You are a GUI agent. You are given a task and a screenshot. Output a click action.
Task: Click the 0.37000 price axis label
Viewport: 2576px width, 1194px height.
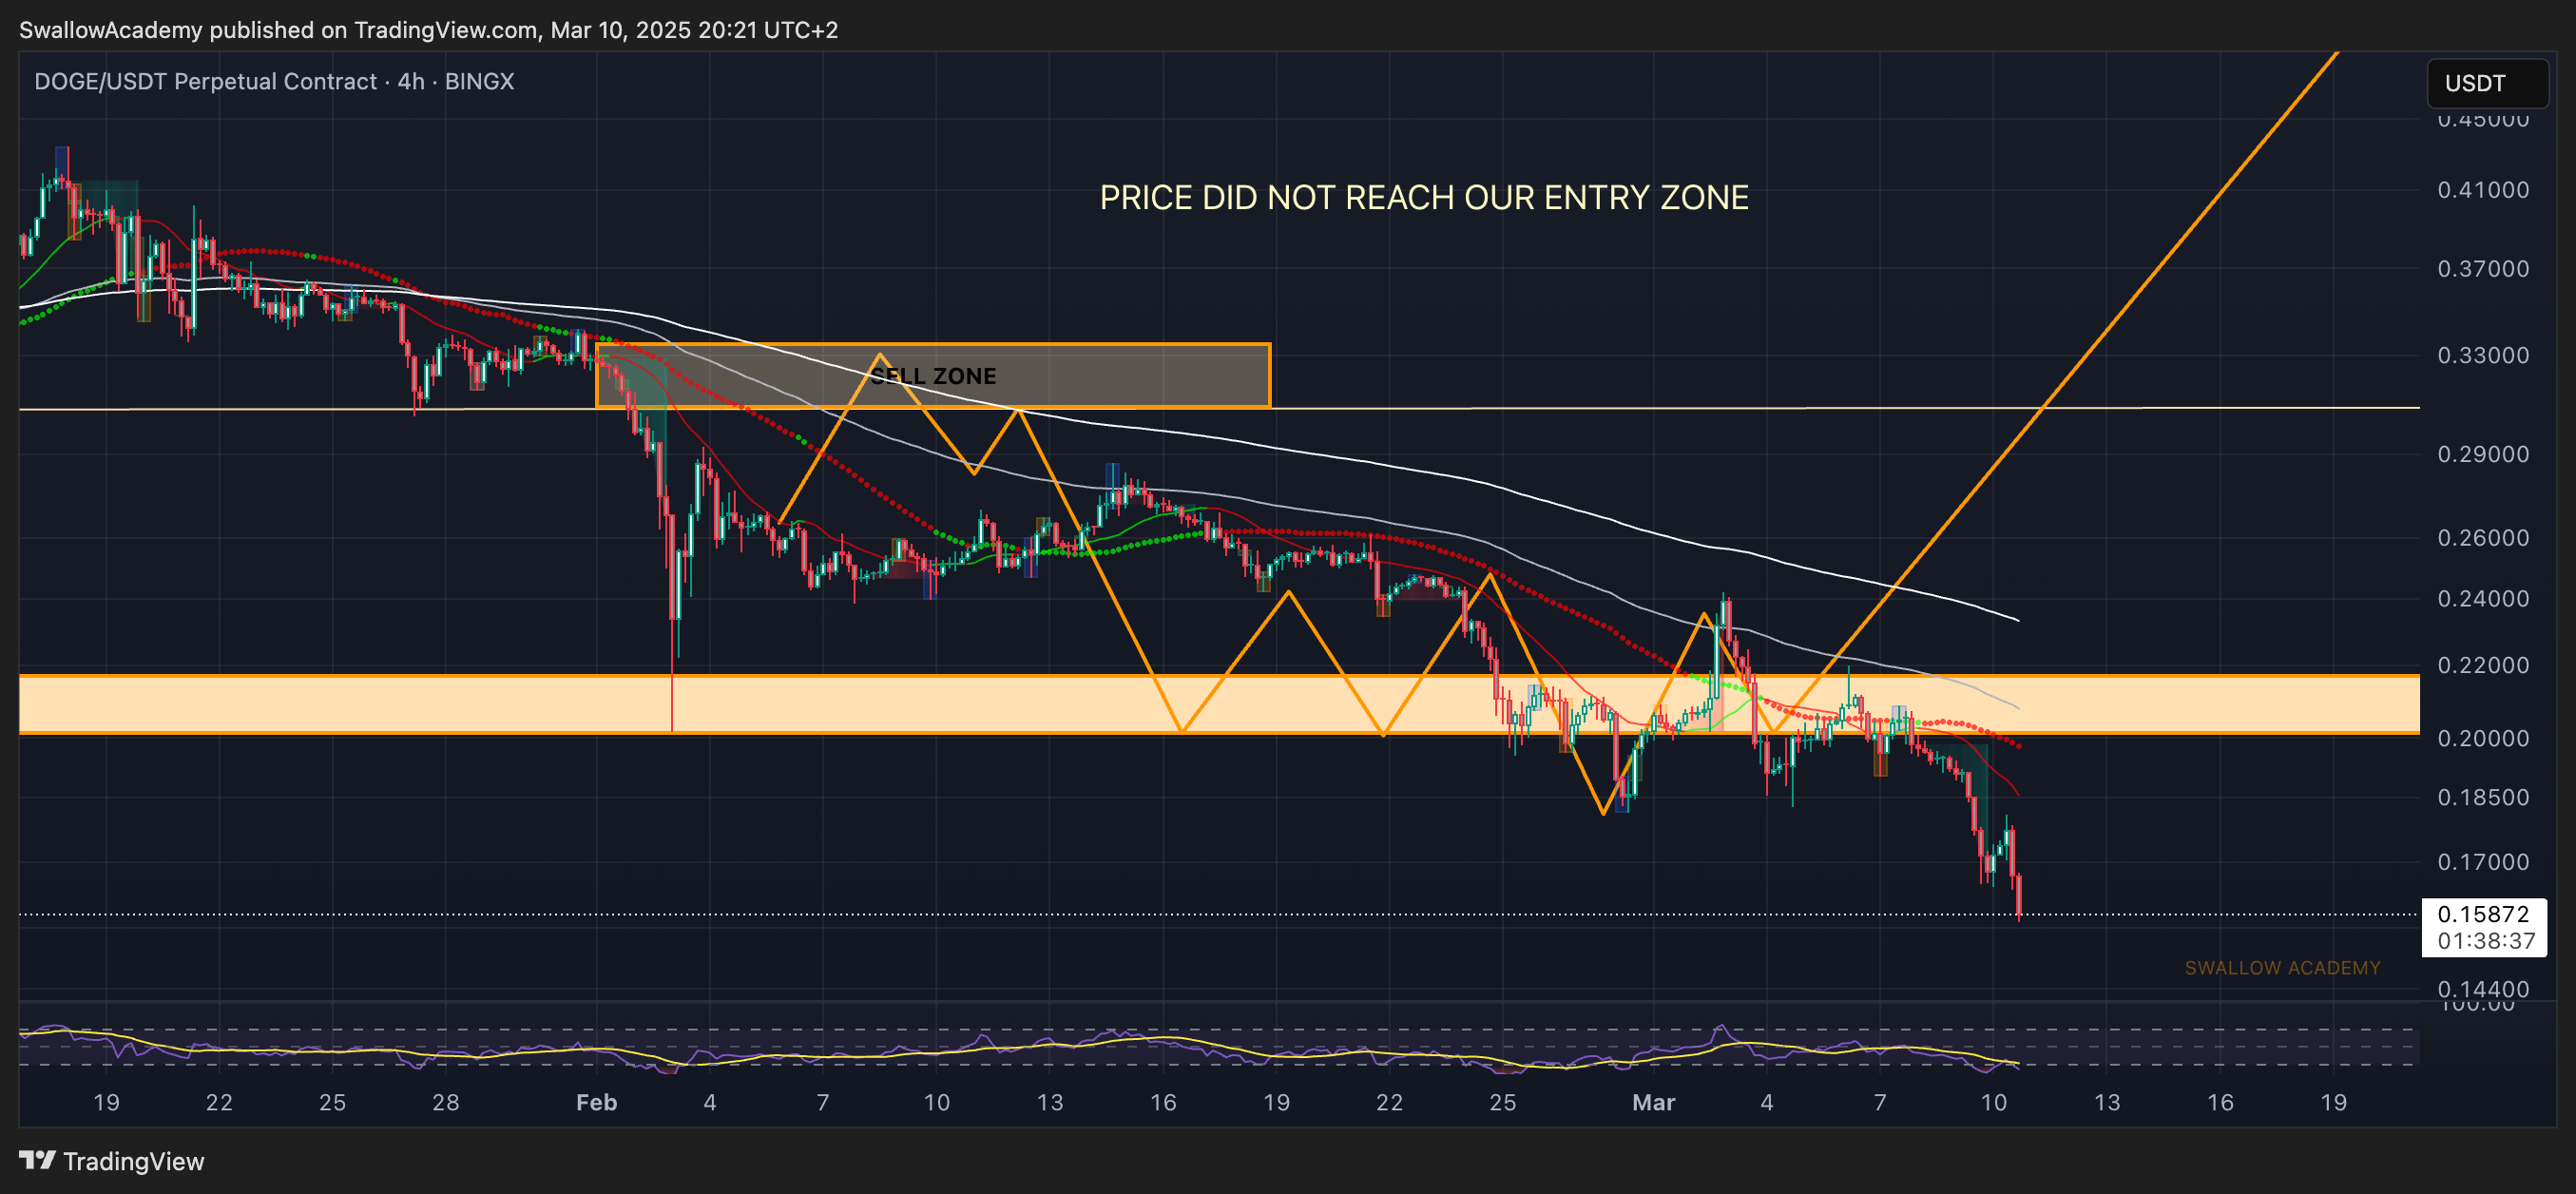click(2483, 268)
